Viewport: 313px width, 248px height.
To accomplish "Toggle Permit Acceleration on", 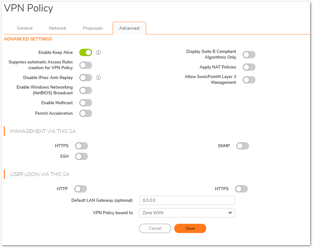I will click(x=86, y=113).
